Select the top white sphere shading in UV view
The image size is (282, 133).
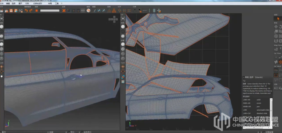click(123, 26)
